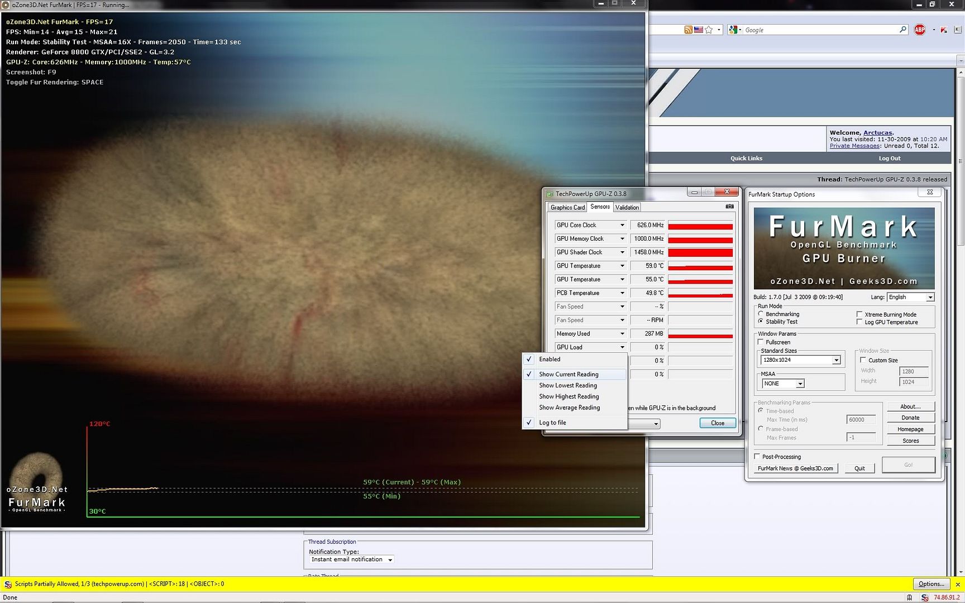Click the About... button in FurMark

(910, 406)
